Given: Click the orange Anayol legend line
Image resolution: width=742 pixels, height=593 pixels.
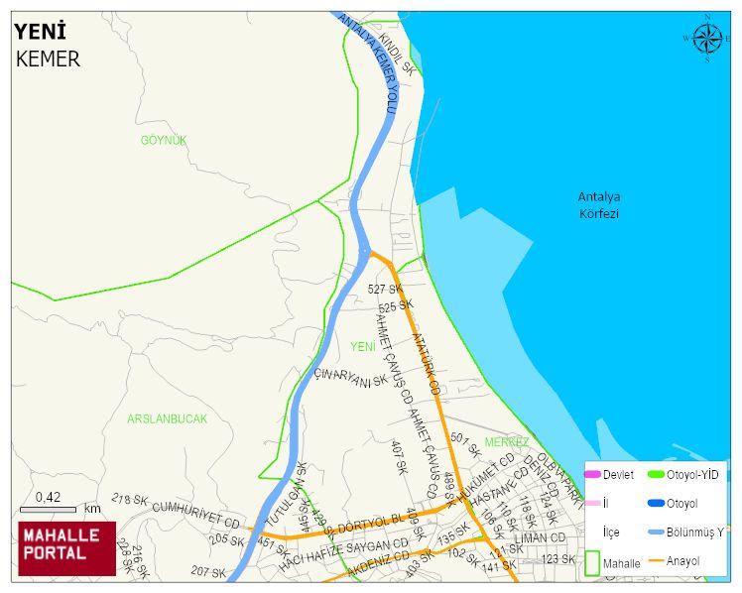Looking at the screenshot, I should [x=656, y=561].
